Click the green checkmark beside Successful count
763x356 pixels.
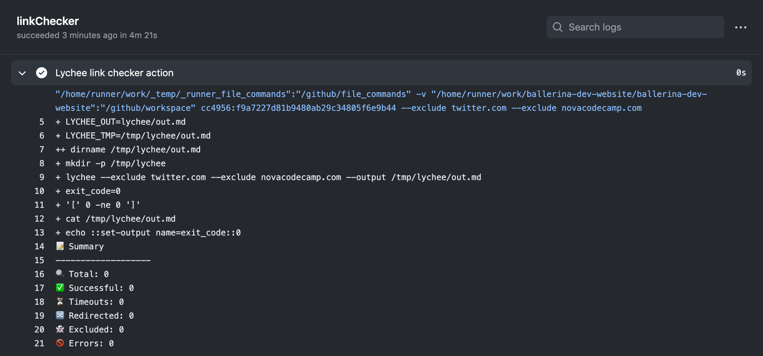(60, 287)
